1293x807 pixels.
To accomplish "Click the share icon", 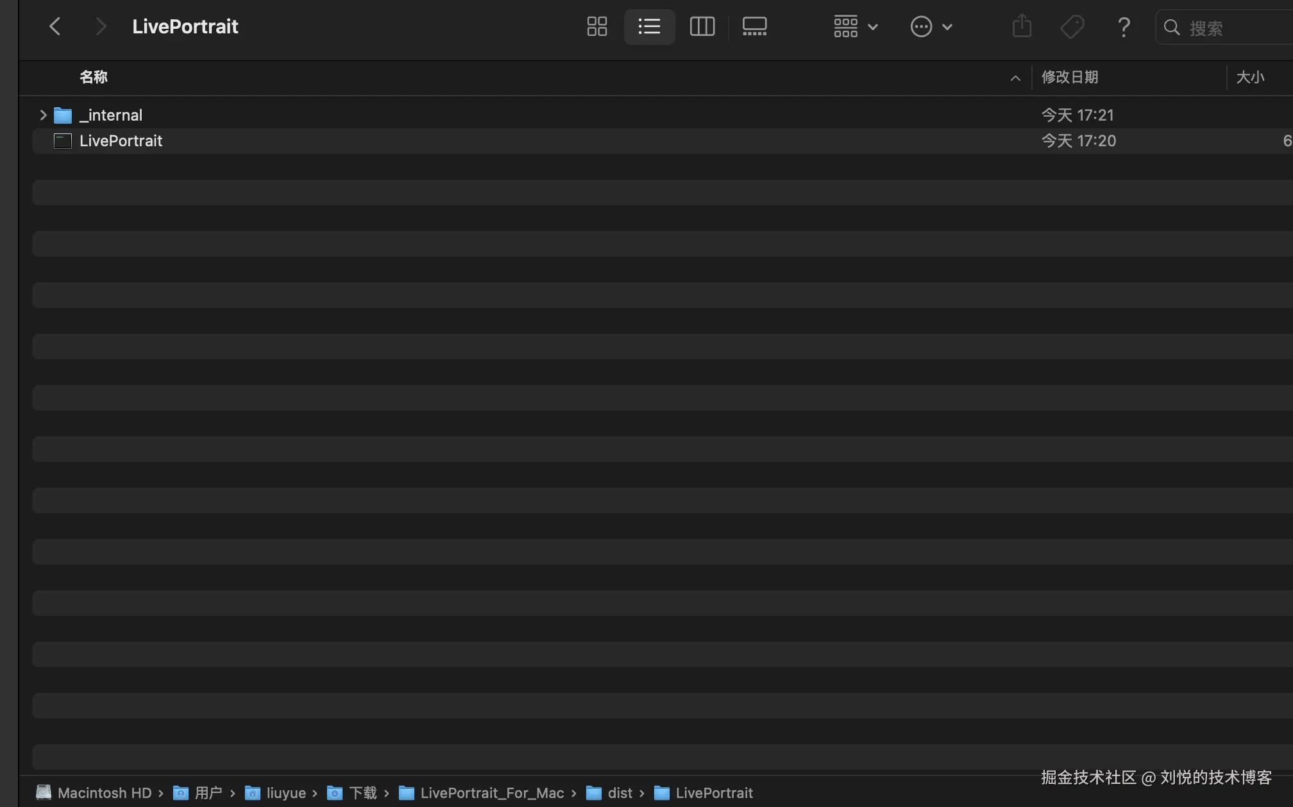I will pyautogui.click(x=1022, y=27).
